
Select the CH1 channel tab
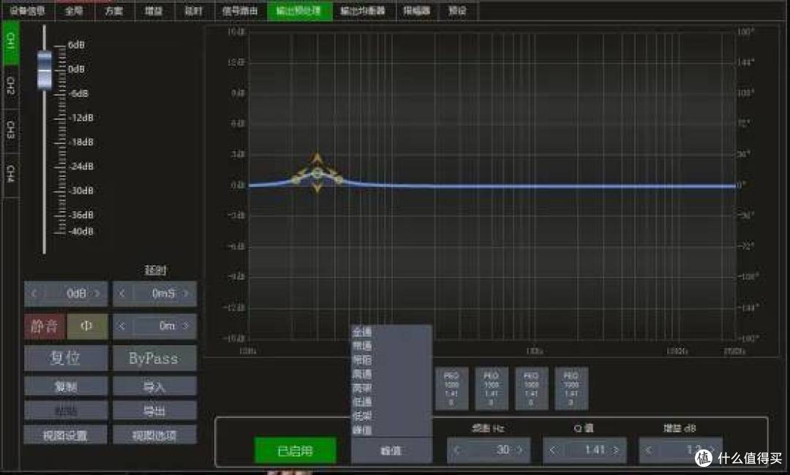11,43
